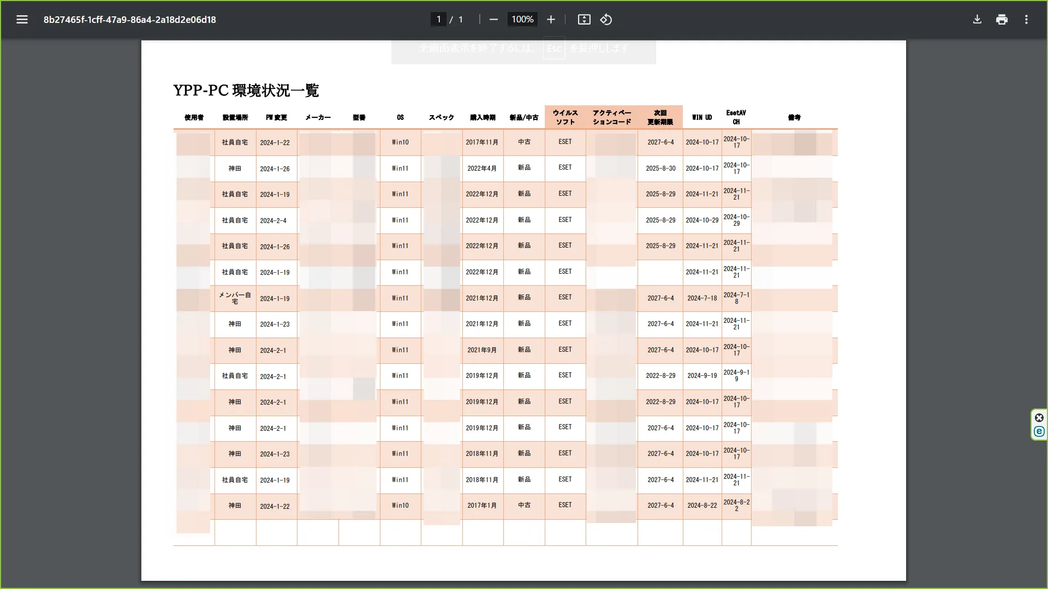Click the current page number field
1048x589 pixels.
(x=438, y=20)
